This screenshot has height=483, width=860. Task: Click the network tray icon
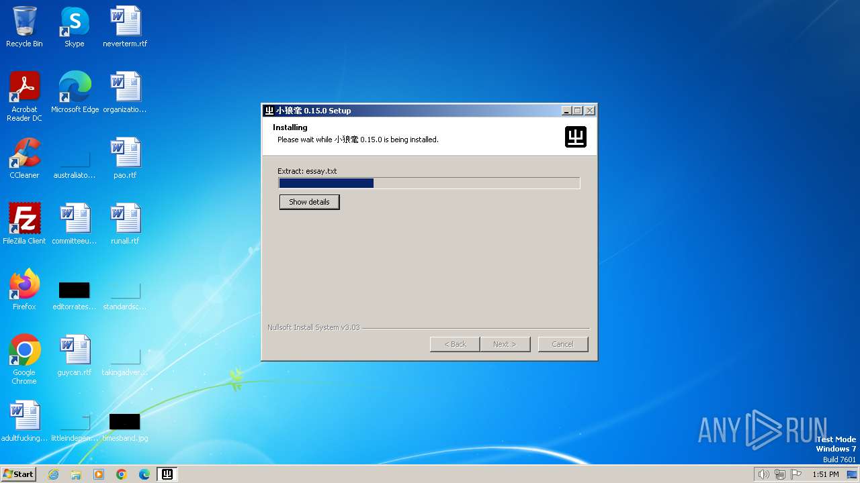(780, 474)
